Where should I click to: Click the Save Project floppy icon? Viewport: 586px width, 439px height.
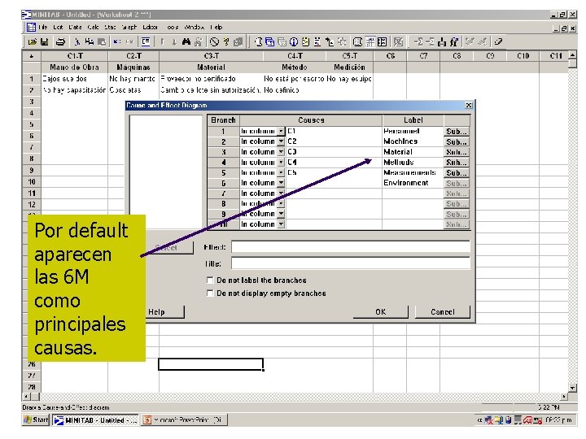coord(45,42)
